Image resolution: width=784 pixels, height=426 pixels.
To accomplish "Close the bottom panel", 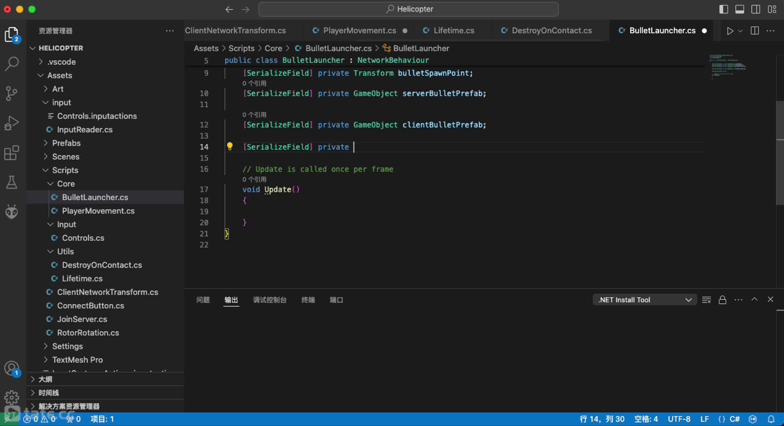I will coord(770,299).
